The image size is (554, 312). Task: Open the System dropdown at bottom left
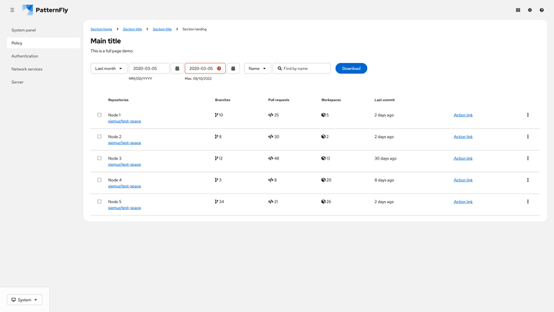tap(24, 300)
